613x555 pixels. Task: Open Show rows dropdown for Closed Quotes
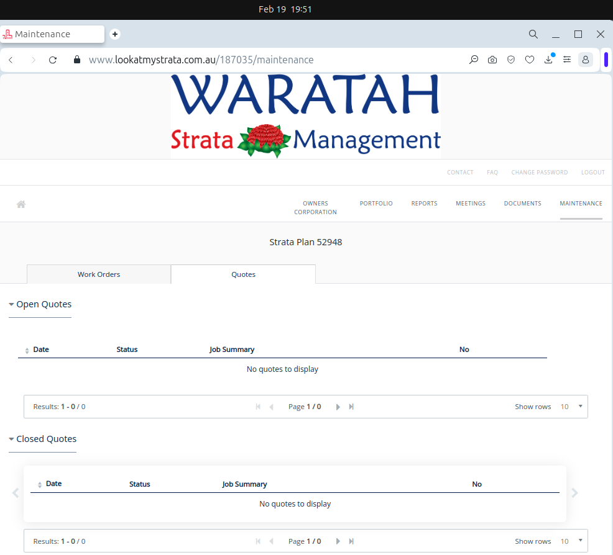[571, 541]
